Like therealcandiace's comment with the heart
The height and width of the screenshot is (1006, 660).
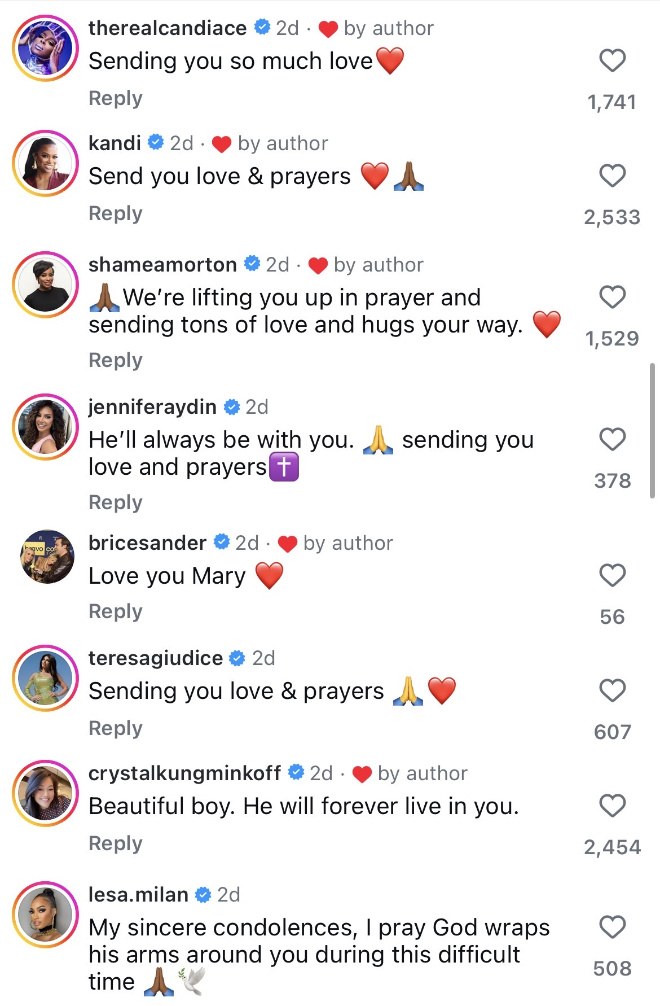612,60
